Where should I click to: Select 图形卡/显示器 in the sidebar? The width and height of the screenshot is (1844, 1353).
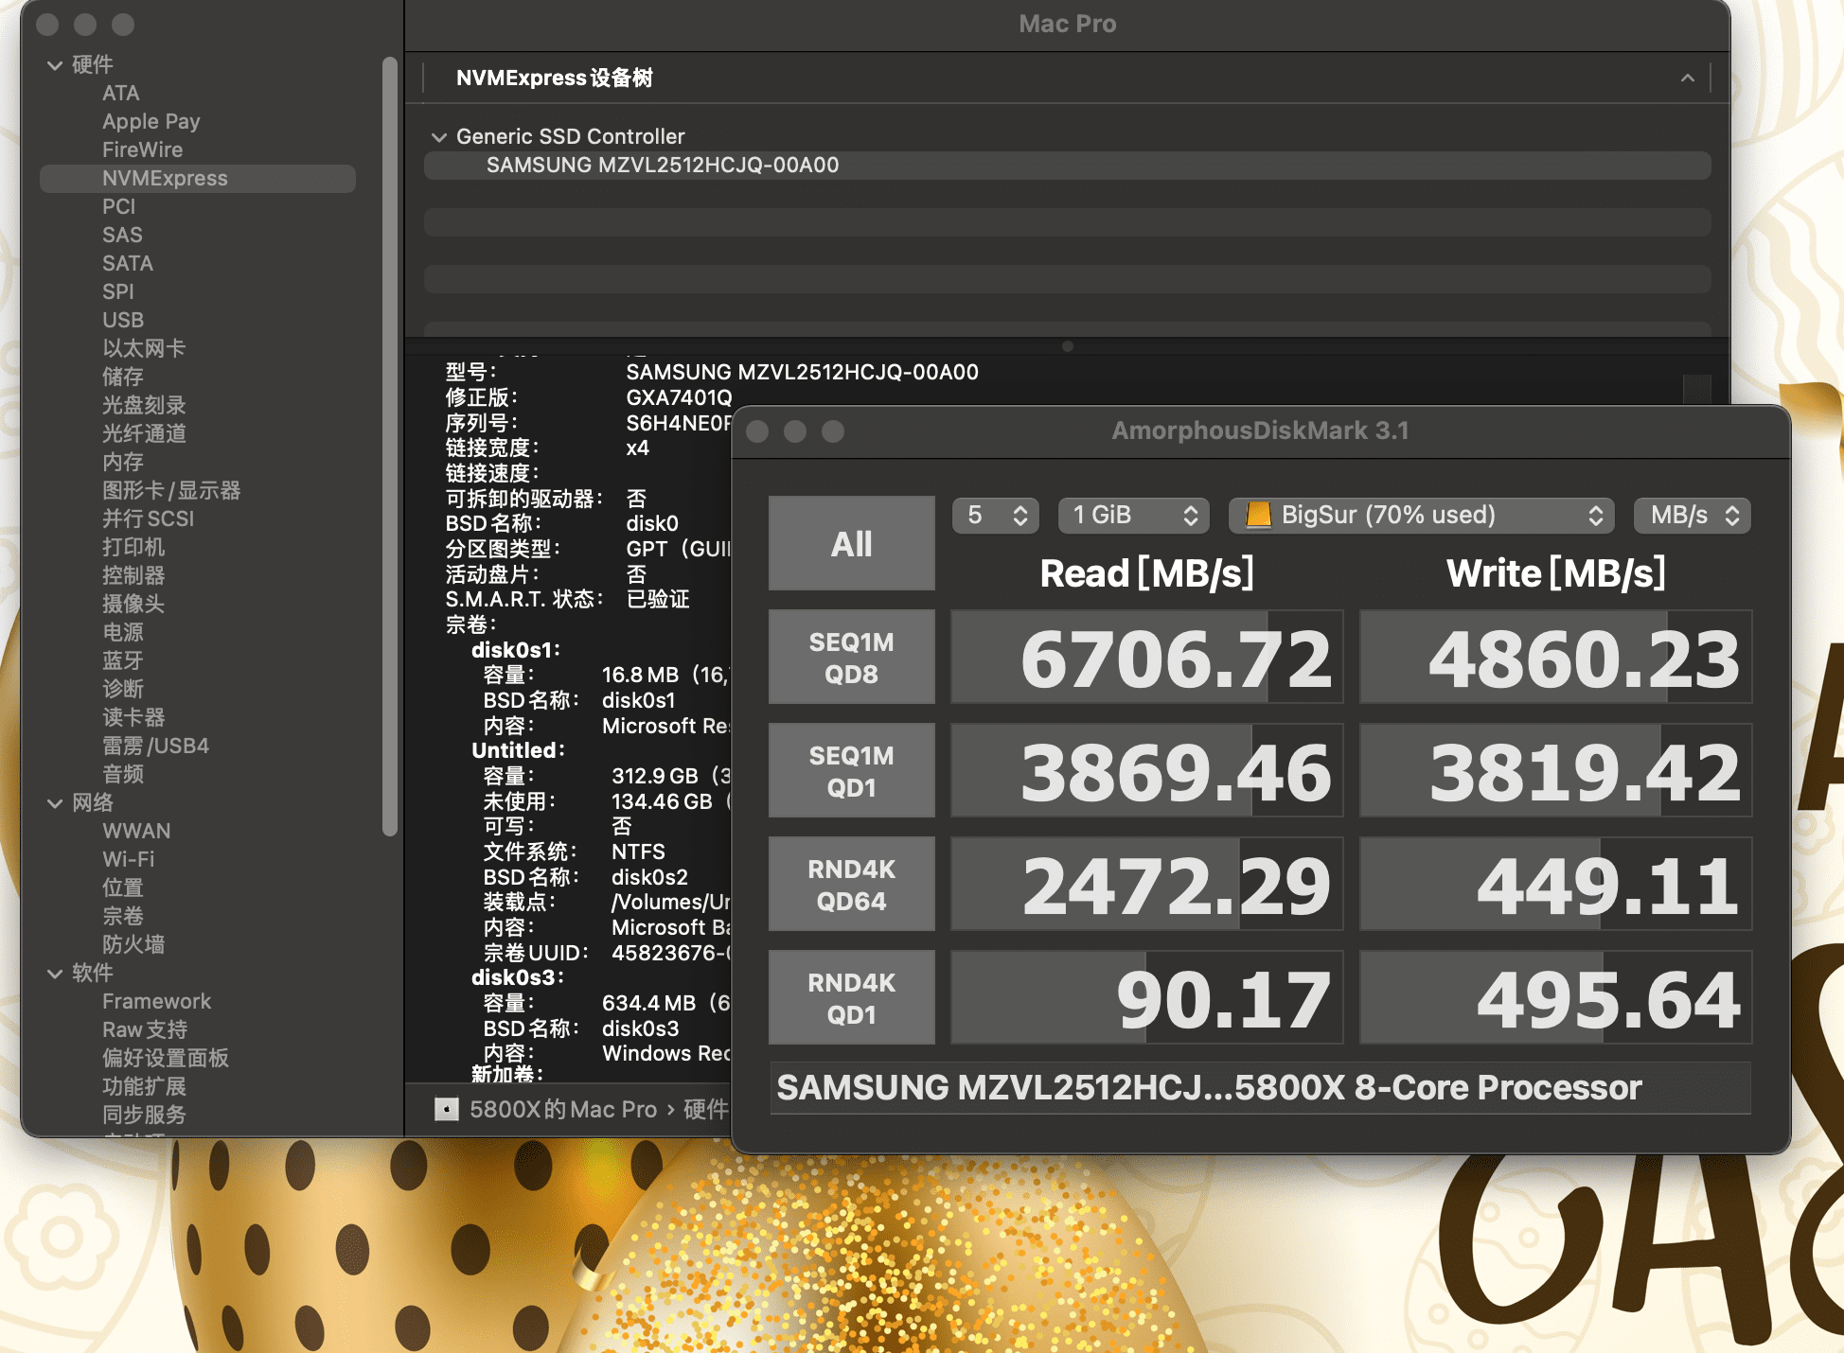(x=171, y=490)
